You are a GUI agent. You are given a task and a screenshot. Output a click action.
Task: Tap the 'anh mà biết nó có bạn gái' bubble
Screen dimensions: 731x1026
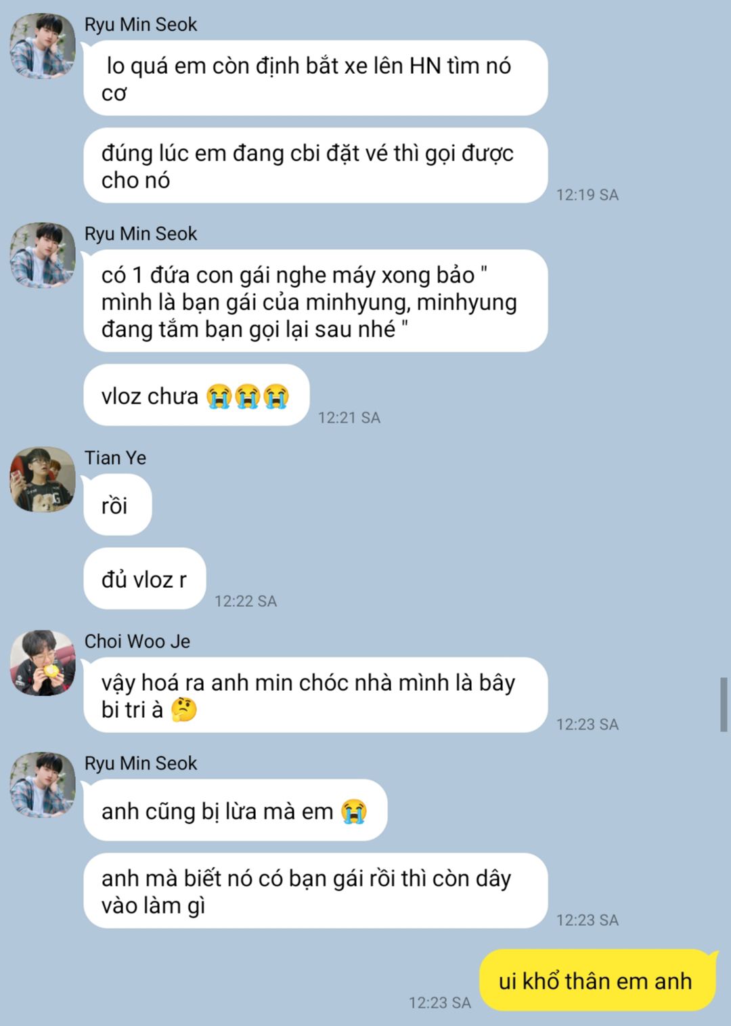tap(315, 891)
